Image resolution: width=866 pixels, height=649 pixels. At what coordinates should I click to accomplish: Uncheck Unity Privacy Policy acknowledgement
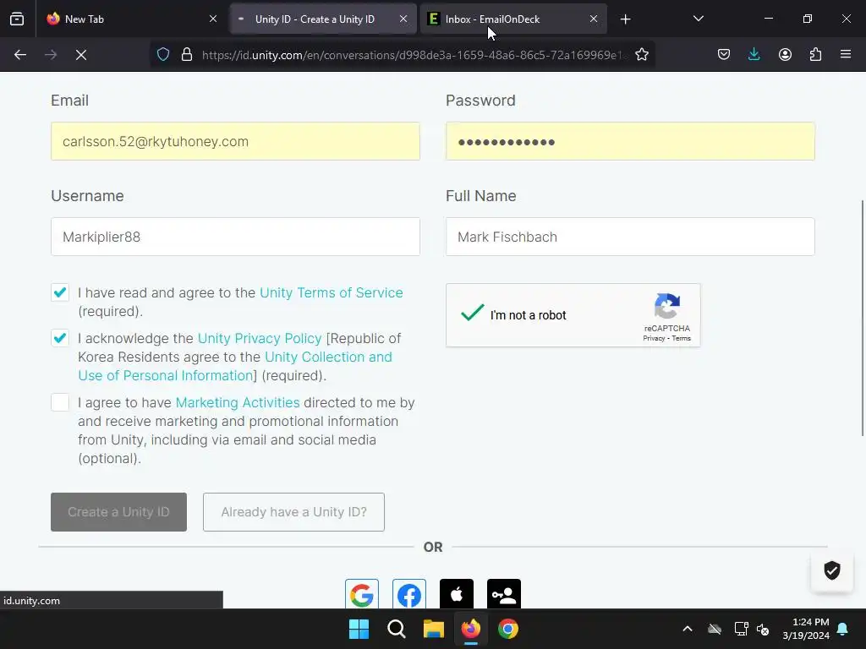[x=60, y=338]
